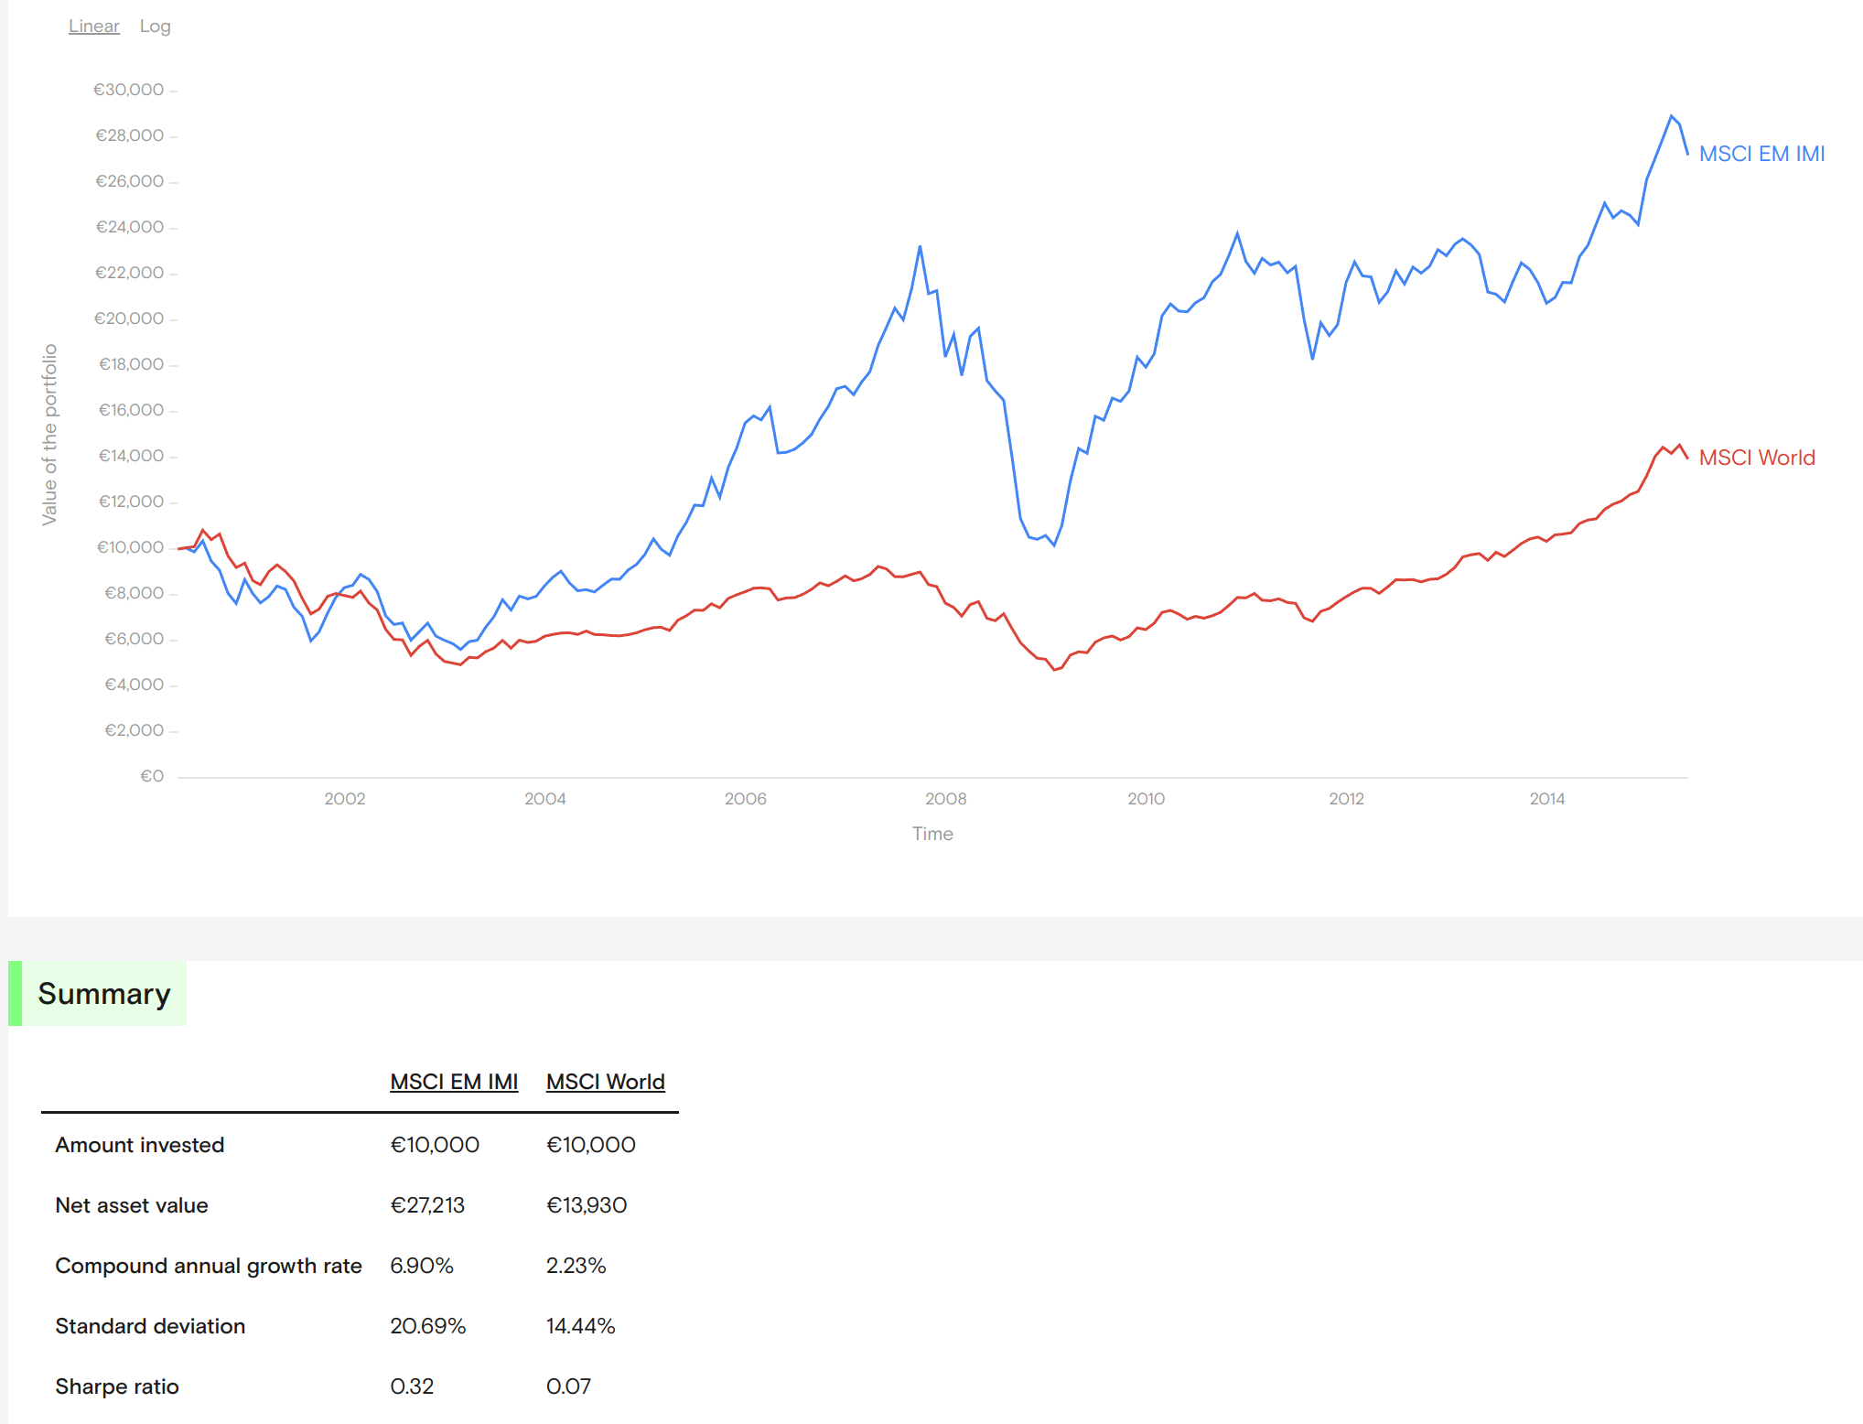The width and height of the screenshot is (1863, 1424).
Task: Click the blue MSCI EM IMI chart label
Action: [x=1761, y=154]
